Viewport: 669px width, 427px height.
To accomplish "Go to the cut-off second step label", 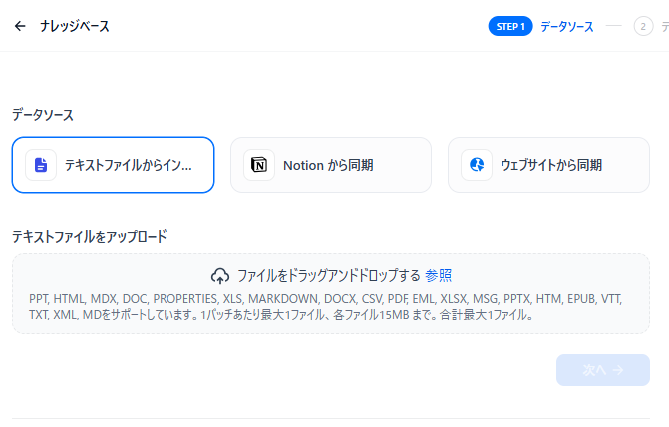I will point(664,27).
